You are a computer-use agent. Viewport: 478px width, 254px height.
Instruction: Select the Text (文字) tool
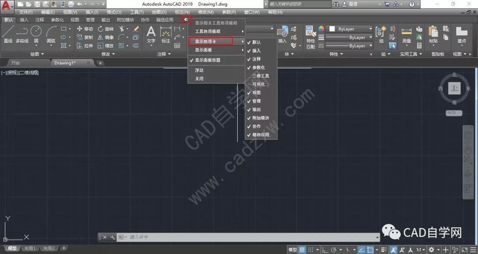[x=151, y=35]
